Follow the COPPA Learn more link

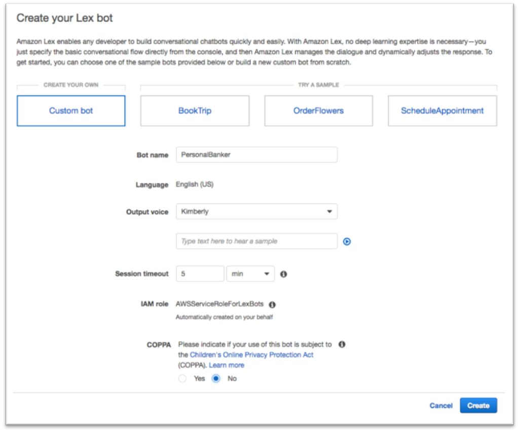point(227,365)
